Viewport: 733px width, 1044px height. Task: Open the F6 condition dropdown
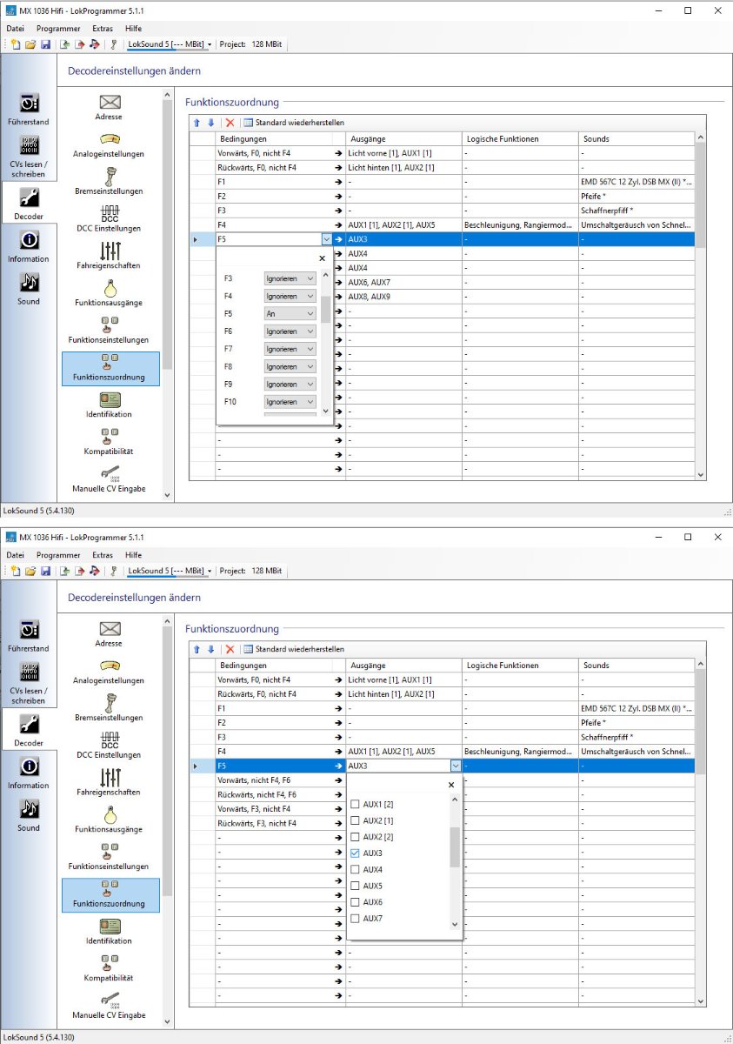(x=290, y=331)
